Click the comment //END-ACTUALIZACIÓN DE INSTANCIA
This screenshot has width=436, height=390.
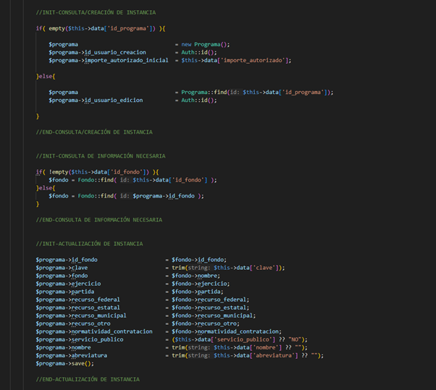88,379
